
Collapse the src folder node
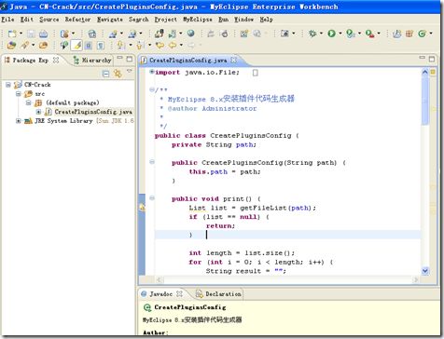(19, 94)
